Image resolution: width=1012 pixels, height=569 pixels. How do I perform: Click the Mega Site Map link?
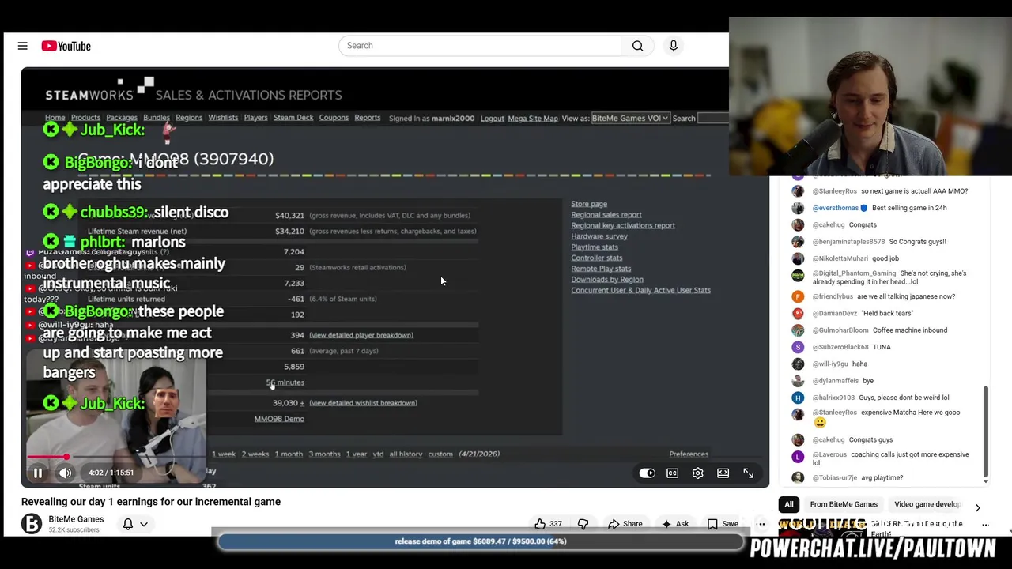[532, 119]
